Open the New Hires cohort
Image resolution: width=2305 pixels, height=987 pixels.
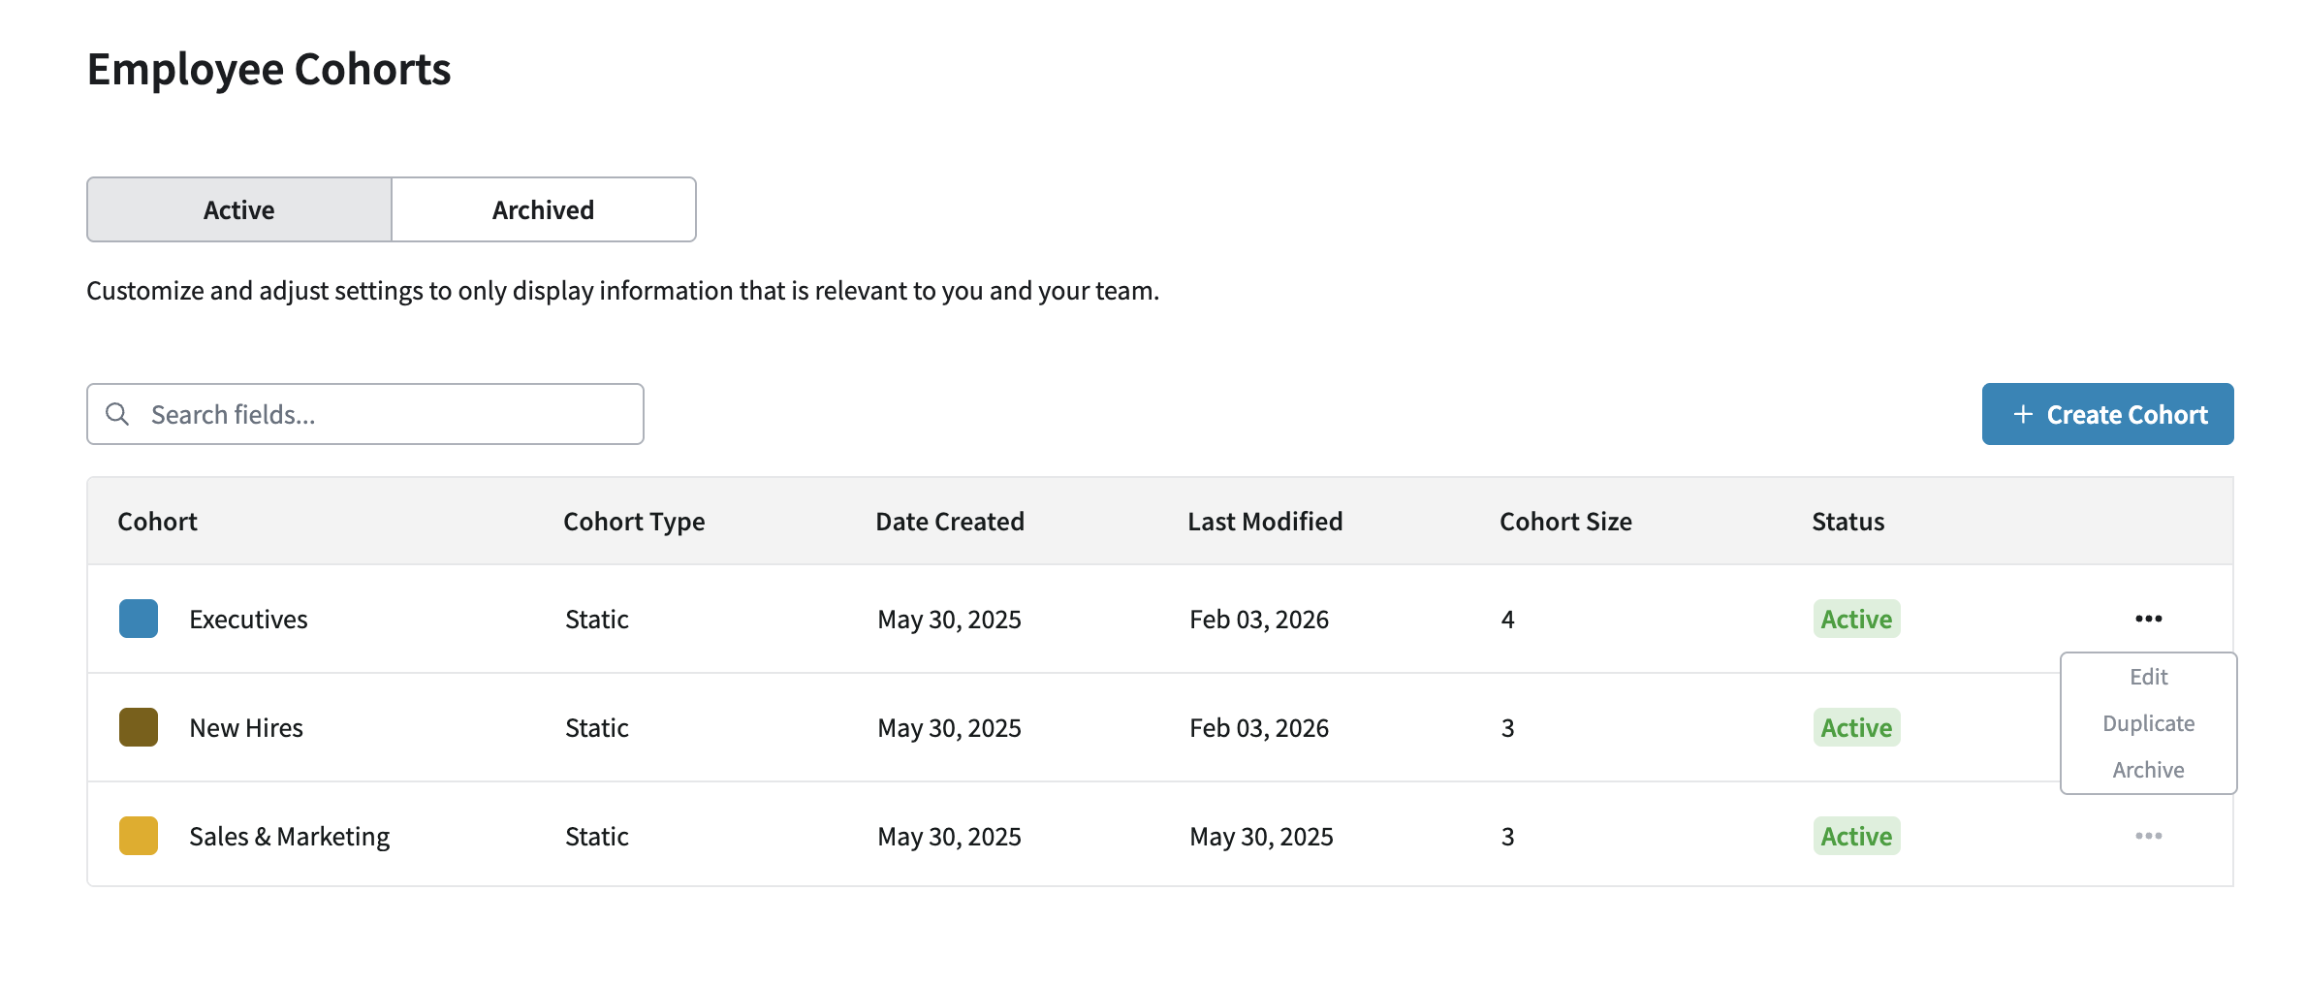click(246, 728)
